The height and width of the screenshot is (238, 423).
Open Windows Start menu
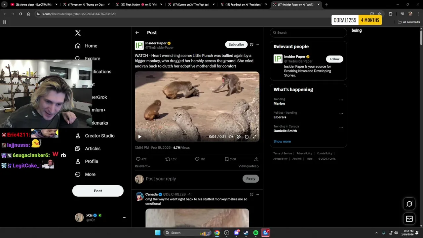point(158,233)
